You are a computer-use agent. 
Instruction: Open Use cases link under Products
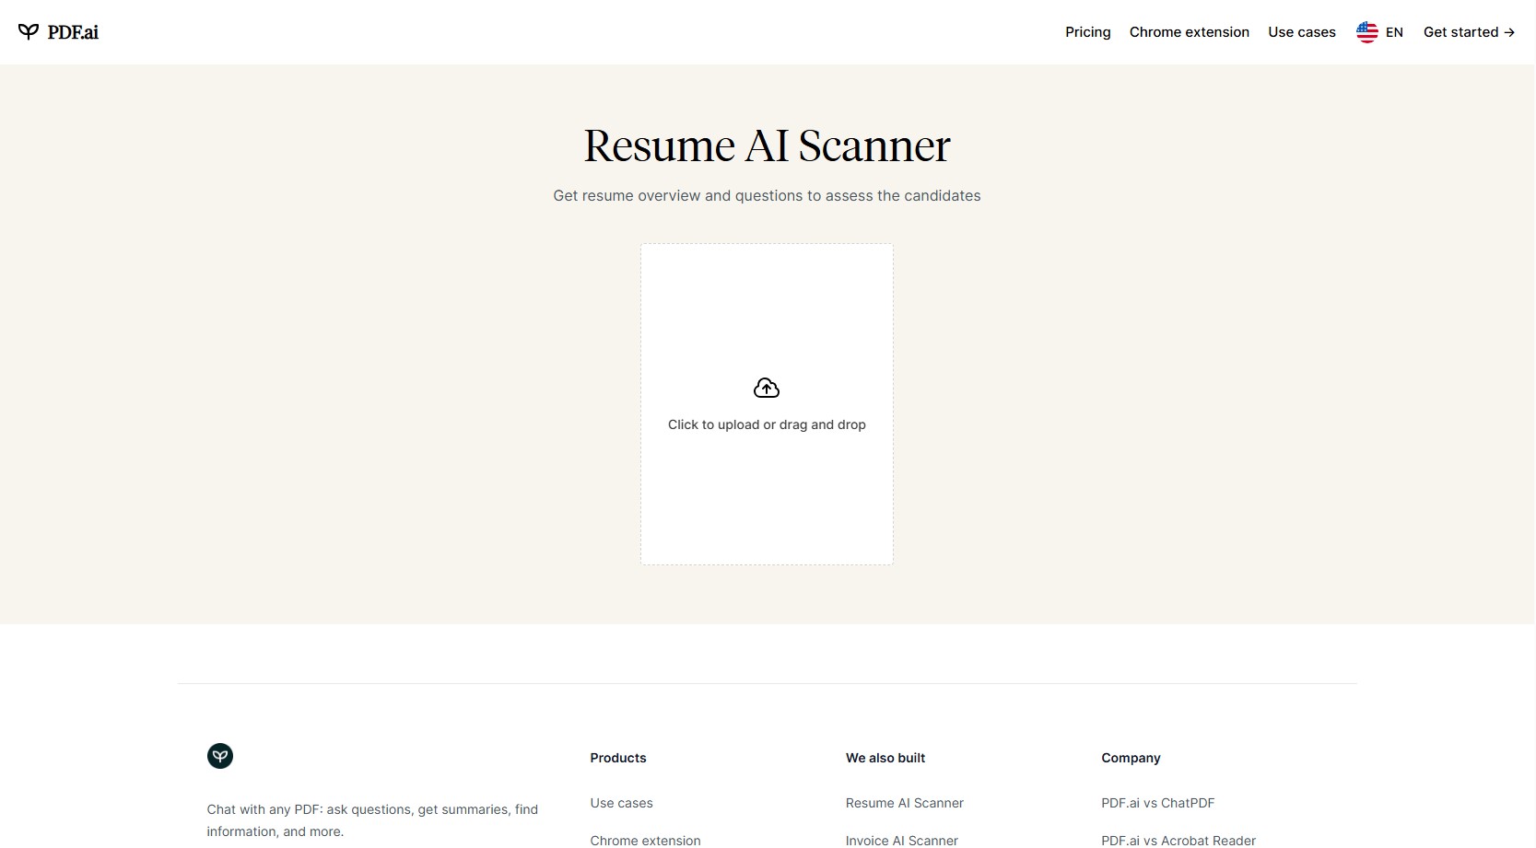click(x=621, y=803)
